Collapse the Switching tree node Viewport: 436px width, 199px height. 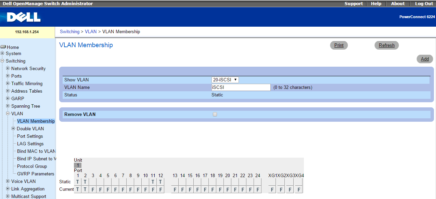2,61
